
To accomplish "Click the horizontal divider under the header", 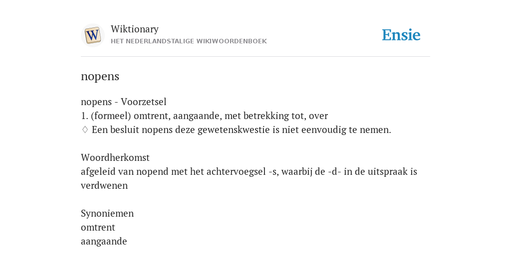I will click(x=255, y=57).
